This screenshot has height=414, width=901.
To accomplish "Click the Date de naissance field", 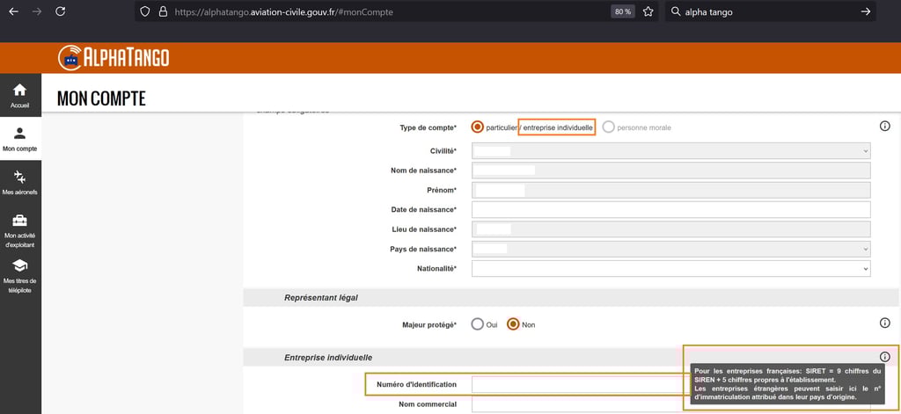I will 671,209.
